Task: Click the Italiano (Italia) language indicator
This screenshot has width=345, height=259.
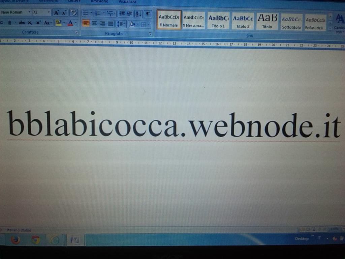Action: pyautogui.click(x=19, y=230)
